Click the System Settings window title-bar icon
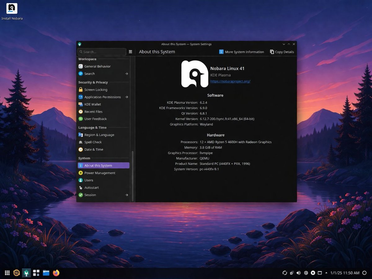 pos(80,44)
